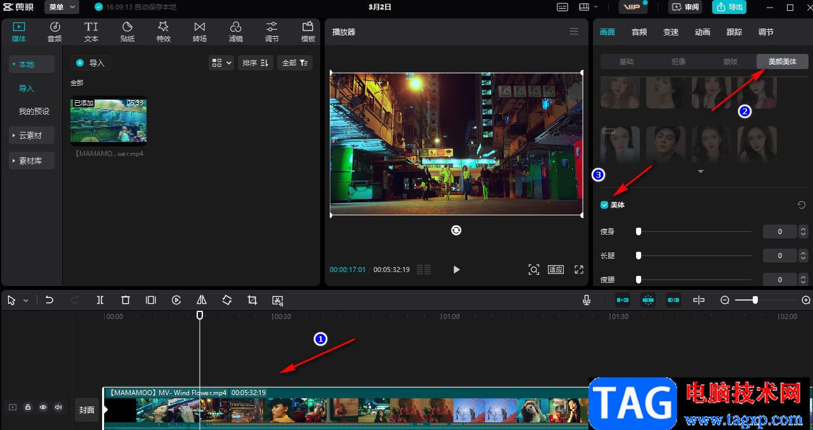Lock the video track
This screenshot has height=430, width=813.
point(28,407)
